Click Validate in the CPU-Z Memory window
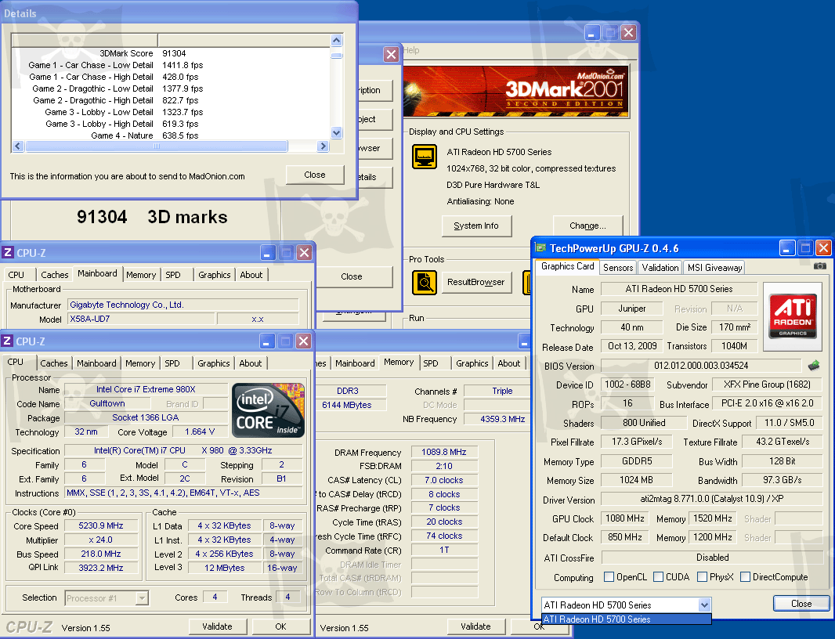Screen dimensions: 835x639 (x=475, y=626)
